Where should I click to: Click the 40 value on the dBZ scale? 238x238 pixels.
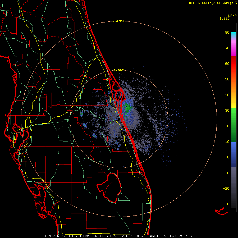point(227,95)
